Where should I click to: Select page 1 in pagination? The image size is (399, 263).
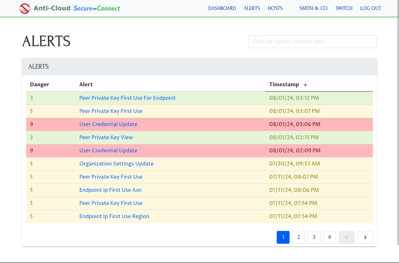pos(283,237)
